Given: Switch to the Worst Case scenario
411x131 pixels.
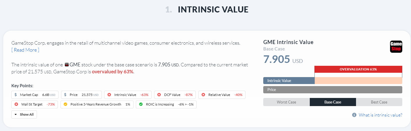Looking at the screenshot, I should click(x=287, y=102).
